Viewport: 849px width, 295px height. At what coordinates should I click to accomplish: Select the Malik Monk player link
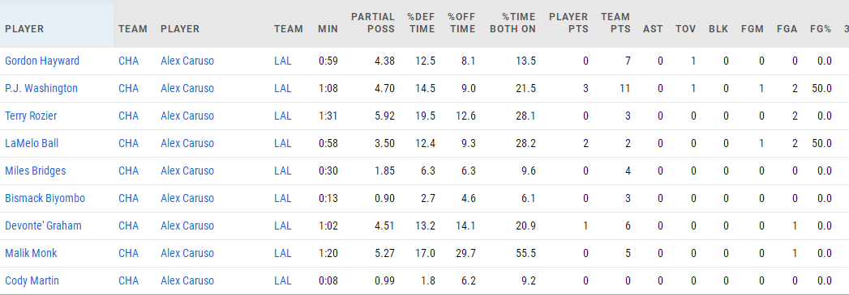click(x=31, y=254)
